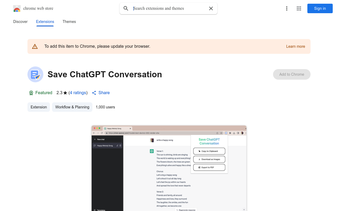Select the Extension category chip

(39, 107)
